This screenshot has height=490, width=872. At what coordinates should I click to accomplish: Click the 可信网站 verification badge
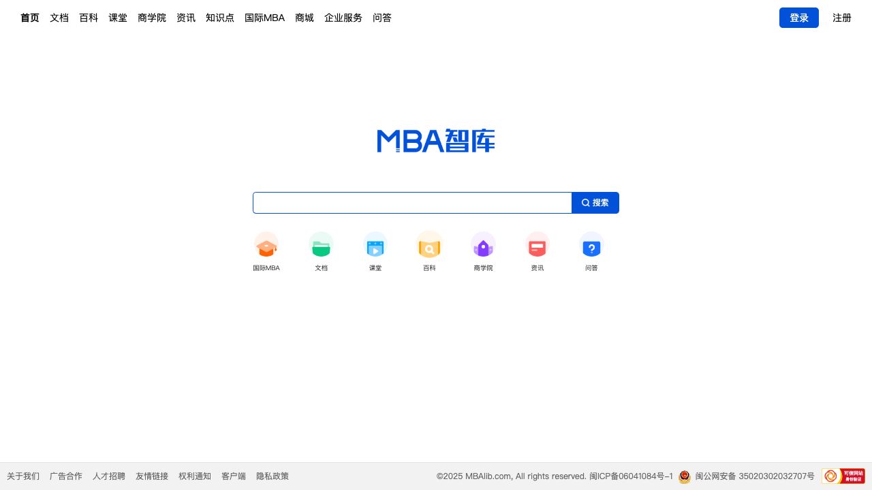click(843, 476)
